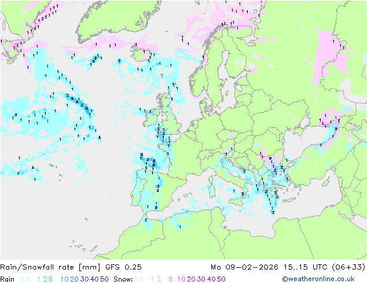This screenshot has height=284, width=367.
Task: Pick the Snow legend value 50
Action: [221, 279]
